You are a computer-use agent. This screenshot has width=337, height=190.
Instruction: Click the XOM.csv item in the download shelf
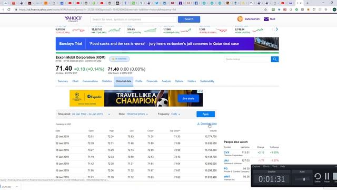(x=6, y=186)
